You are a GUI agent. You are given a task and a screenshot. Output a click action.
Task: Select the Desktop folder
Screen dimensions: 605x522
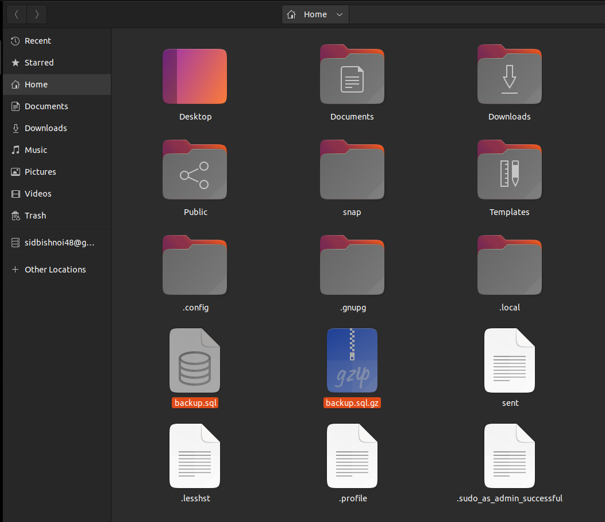click(195, 76)
